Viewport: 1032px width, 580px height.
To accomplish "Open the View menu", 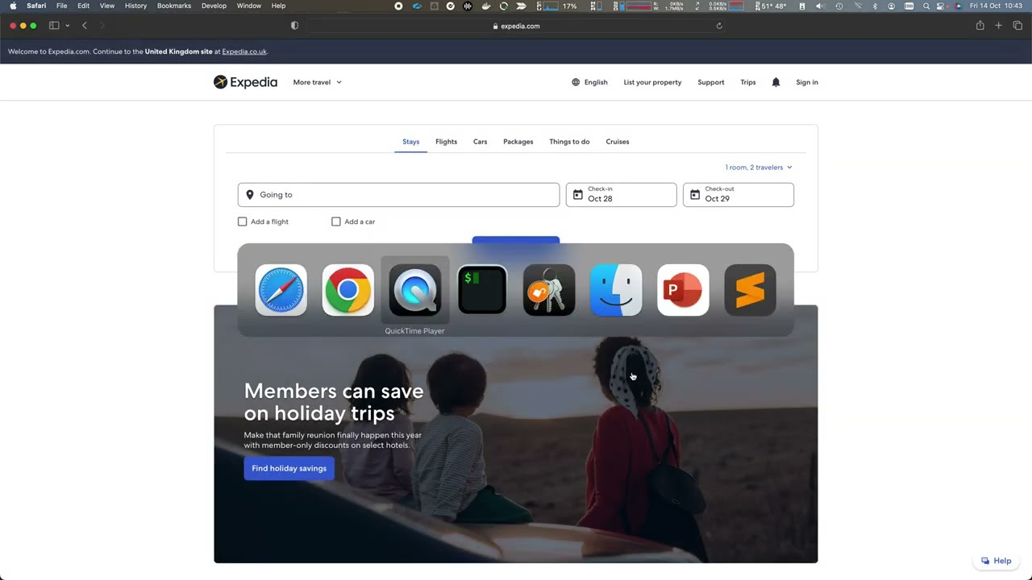I will (106, 6).
